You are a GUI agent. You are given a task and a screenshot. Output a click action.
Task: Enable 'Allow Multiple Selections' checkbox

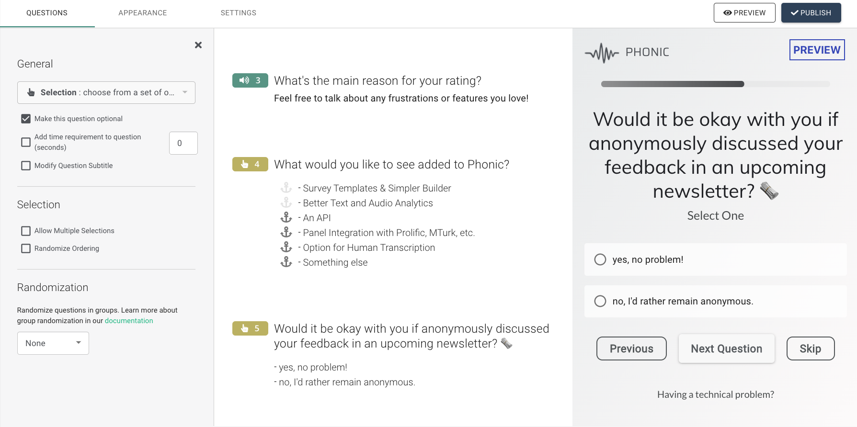pos(26,231)
